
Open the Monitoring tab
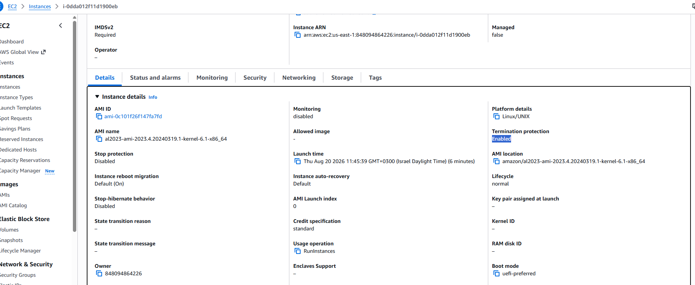212,77
